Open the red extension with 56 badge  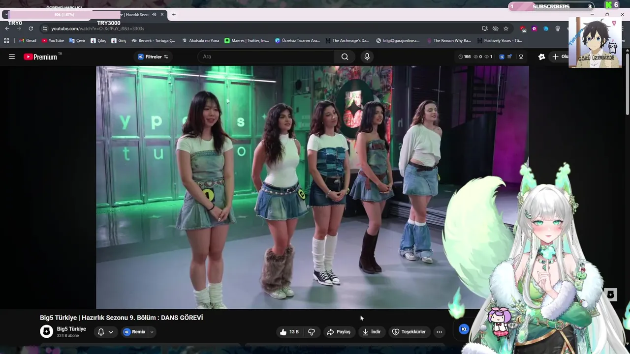[x=523, y=29]
